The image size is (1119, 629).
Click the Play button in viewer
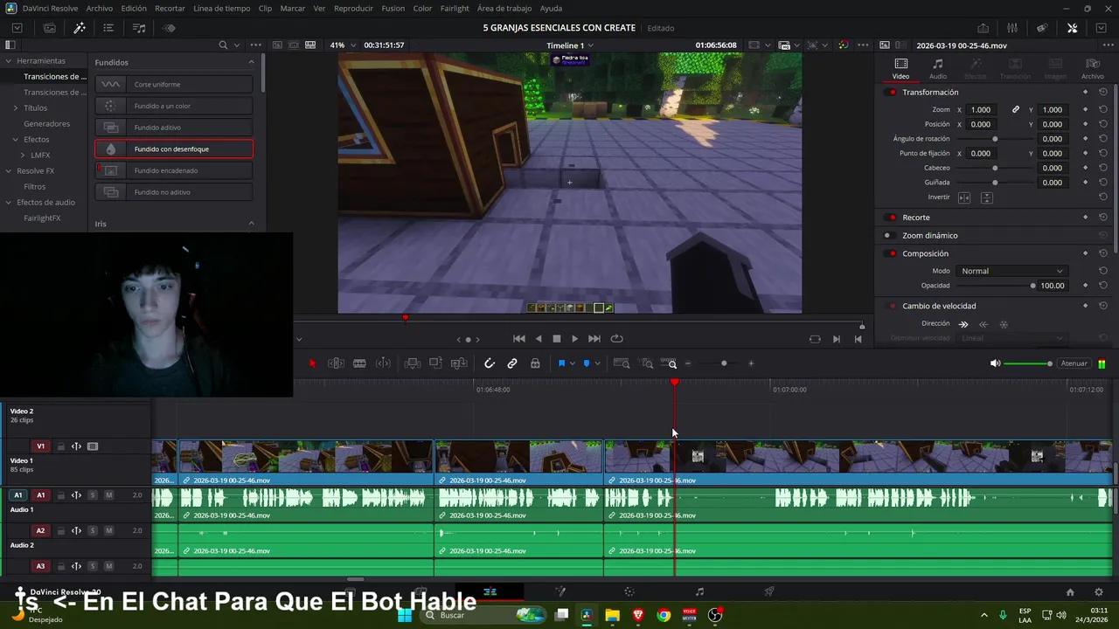click(x=574, y=339)
